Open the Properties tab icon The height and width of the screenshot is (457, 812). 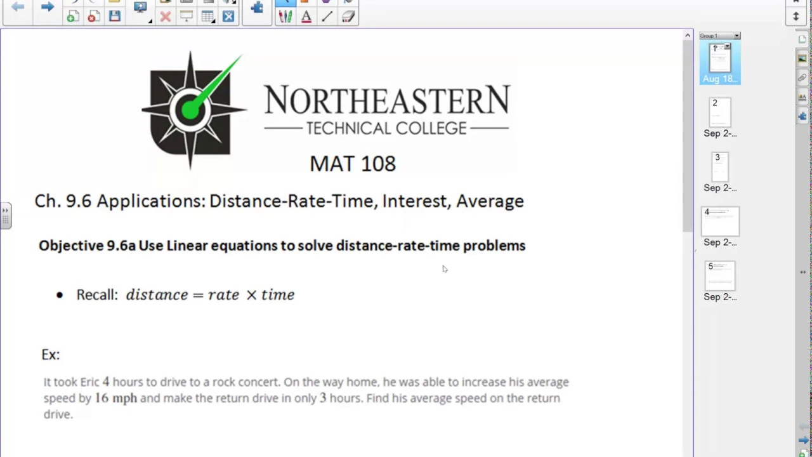(802, 97)
